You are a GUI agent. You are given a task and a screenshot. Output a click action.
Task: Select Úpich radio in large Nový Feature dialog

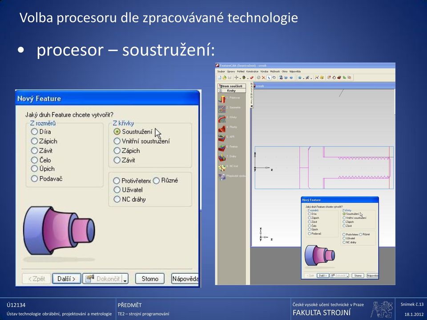[x=34, y=169]
